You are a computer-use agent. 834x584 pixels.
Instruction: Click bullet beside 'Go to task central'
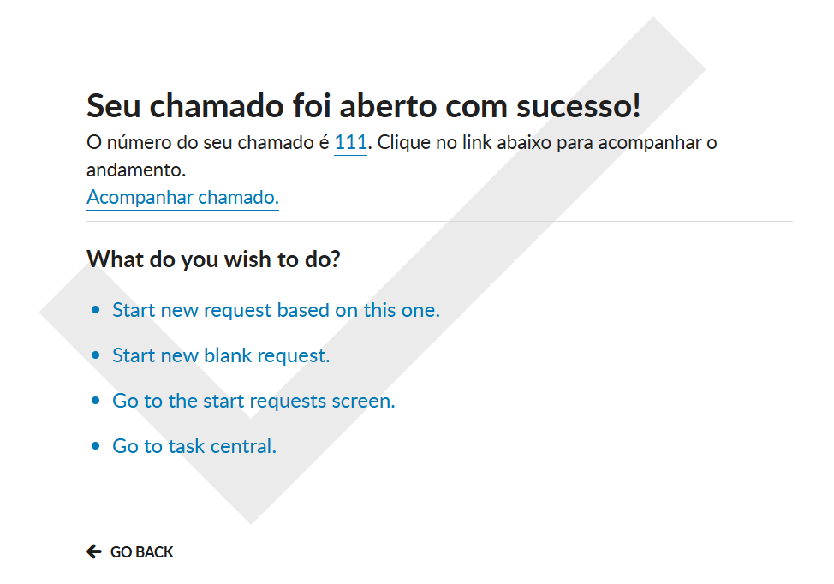click(x=95, y=446)
